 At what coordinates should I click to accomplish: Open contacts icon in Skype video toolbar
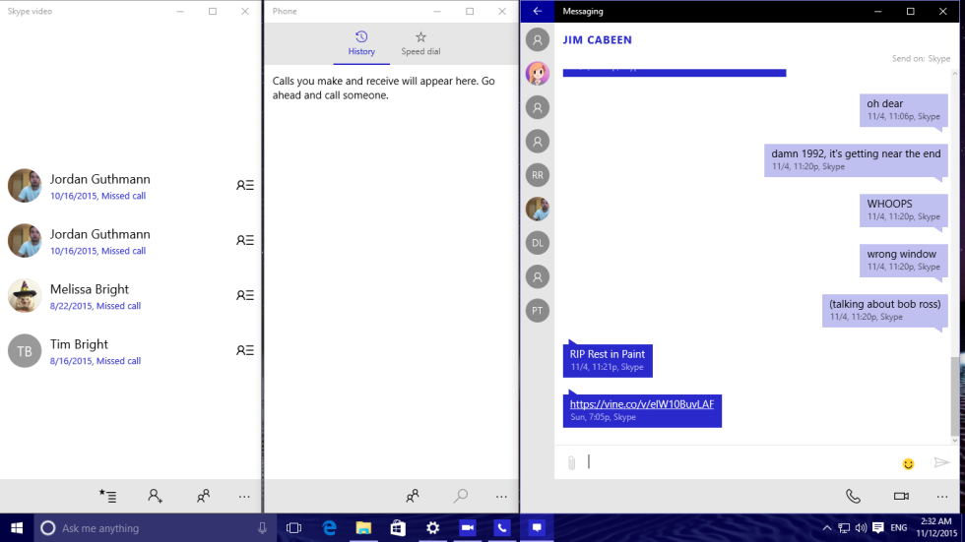(203, 496)
